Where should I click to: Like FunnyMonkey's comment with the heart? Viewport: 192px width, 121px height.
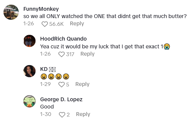(x=44, y=24)
